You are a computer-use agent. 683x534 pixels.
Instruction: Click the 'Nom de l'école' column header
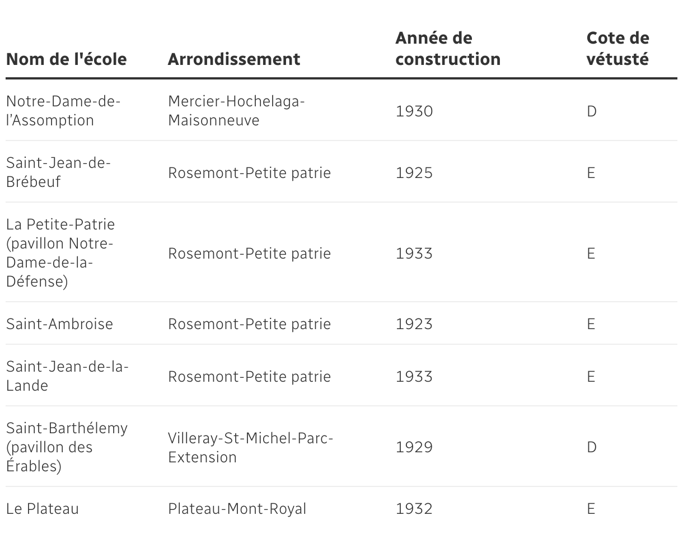click(66, 59)
